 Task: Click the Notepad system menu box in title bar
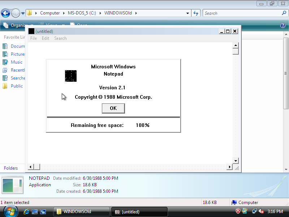pos(31,31)
